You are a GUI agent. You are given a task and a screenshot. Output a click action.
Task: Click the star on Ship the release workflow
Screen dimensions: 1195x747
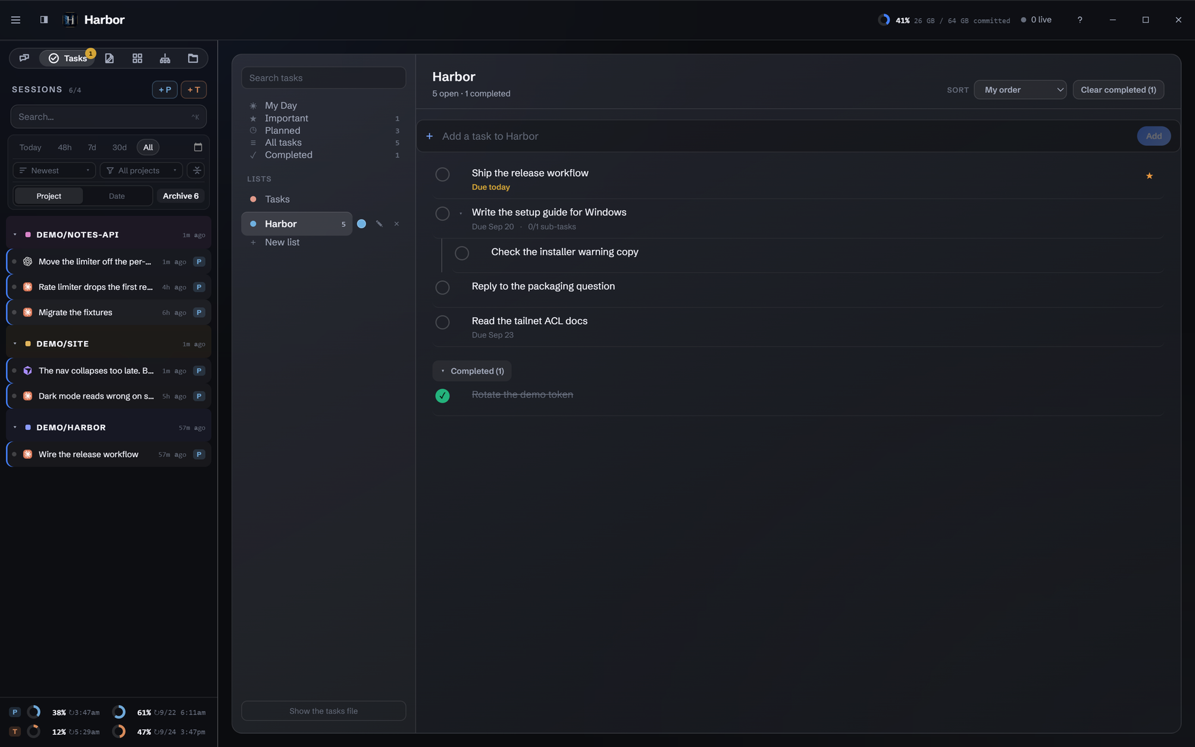click(1150, 176)
